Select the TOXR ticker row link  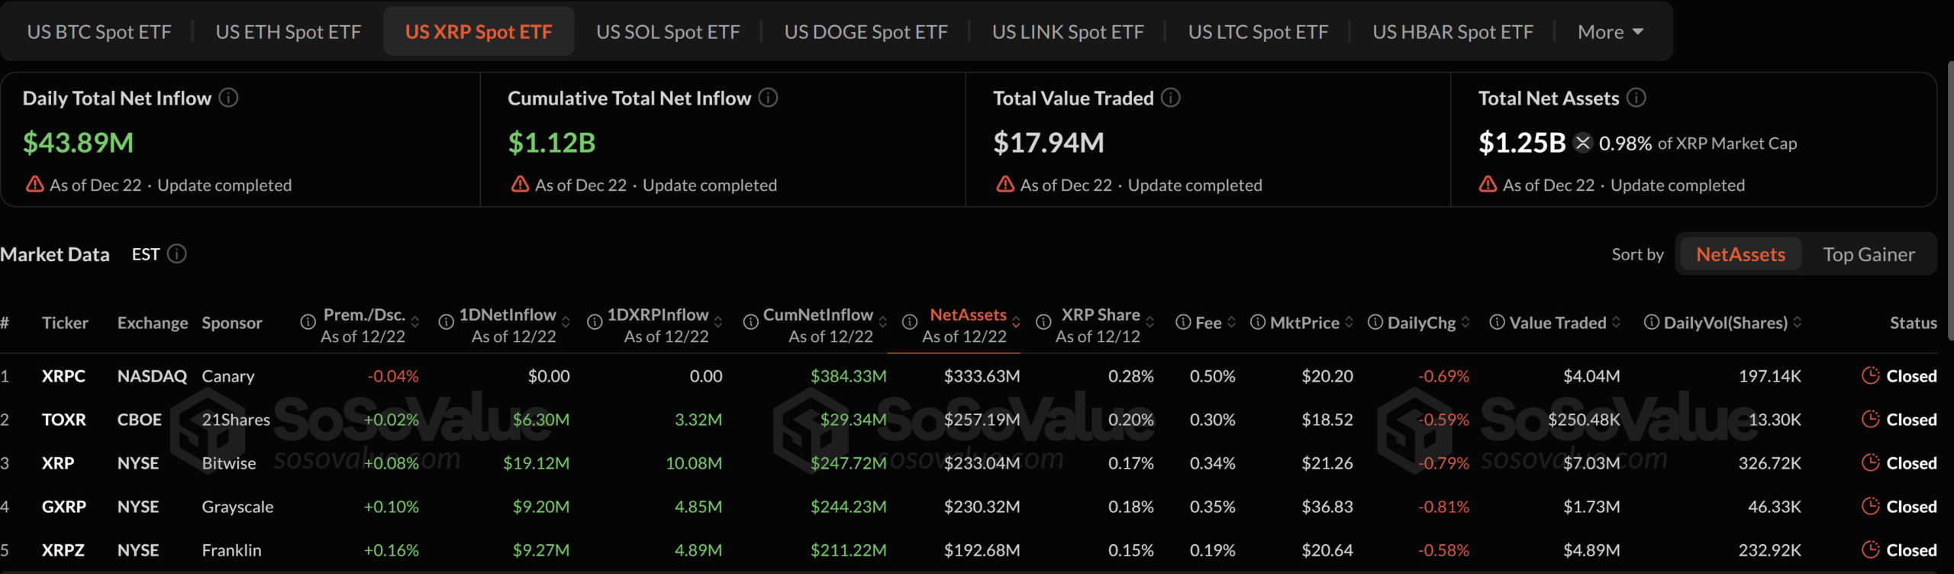(65, 419)
